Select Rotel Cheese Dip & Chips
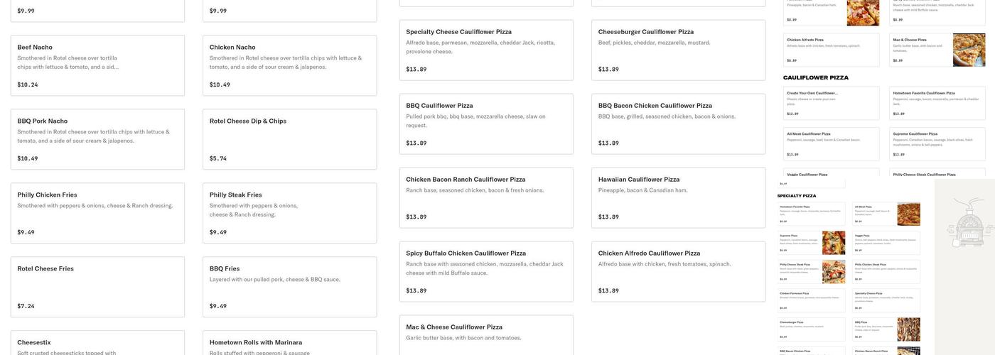The height and width of the screenshot is (355, 995). [x=289, y=139]
